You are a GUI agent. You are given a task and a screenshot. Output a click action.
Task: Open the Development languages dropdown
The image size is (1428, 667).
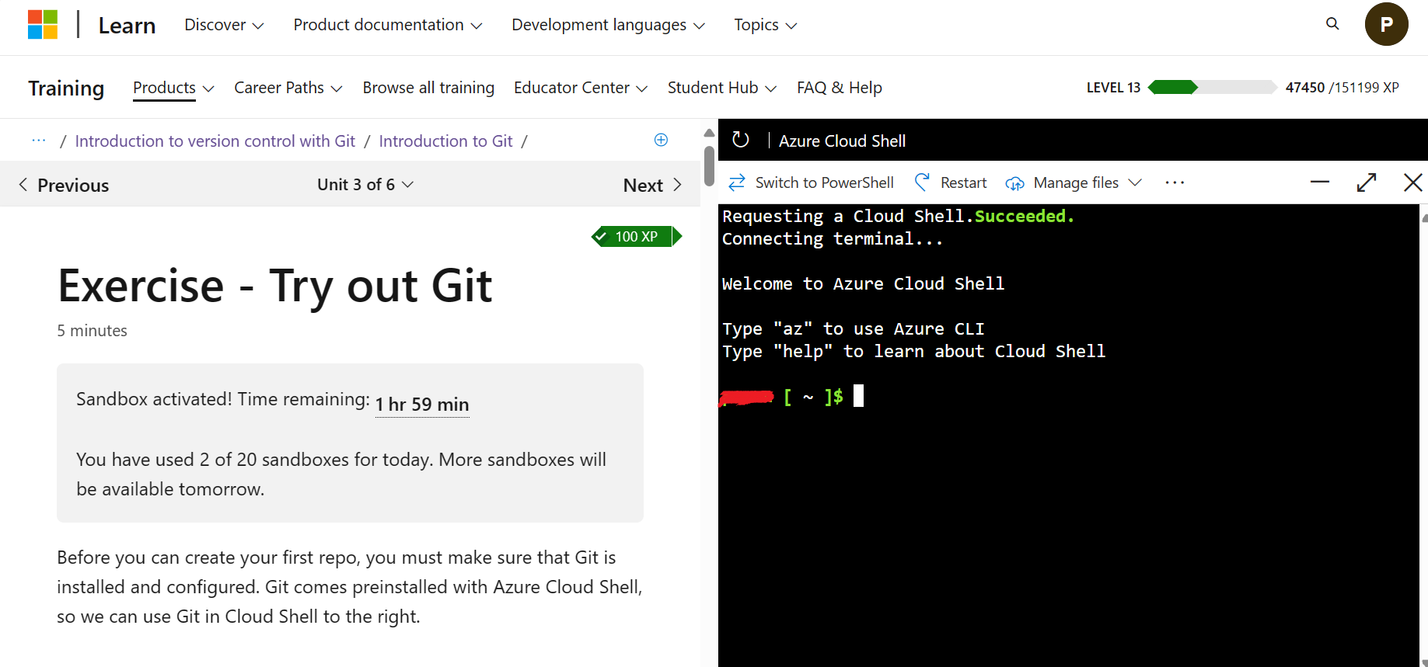(x=609, y=25)
